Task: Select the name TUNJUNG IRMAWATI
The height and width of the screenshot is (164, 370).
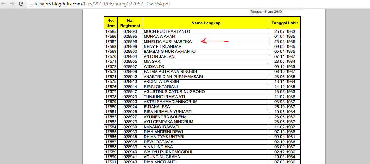Action: [x=164, y=97]
